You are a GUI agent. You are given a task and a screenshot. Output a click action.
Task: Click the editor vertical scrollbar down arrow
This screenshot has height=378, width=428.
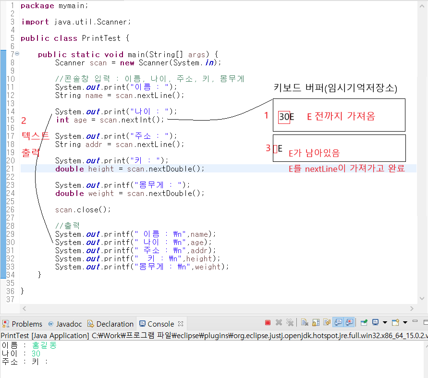pos(422,298)
